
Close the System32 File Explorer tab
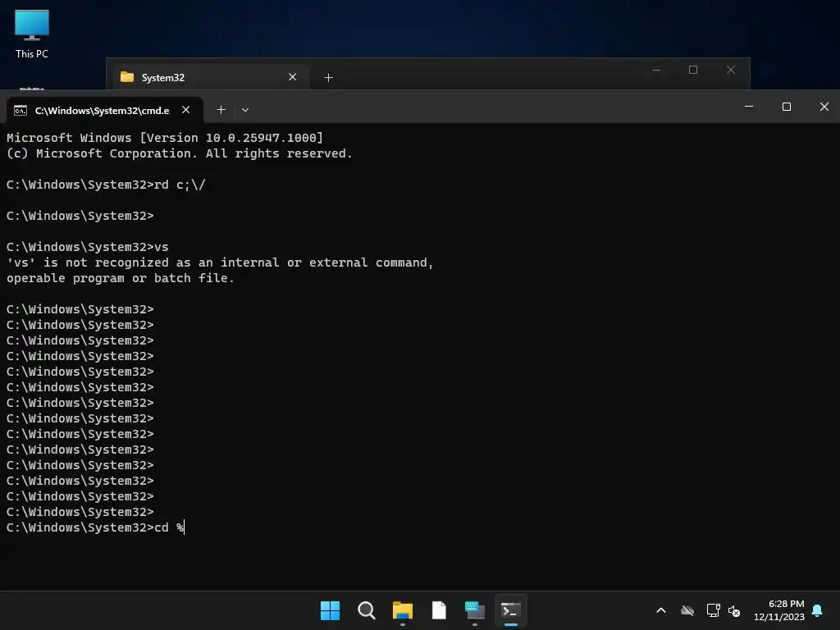click(293, 77)
